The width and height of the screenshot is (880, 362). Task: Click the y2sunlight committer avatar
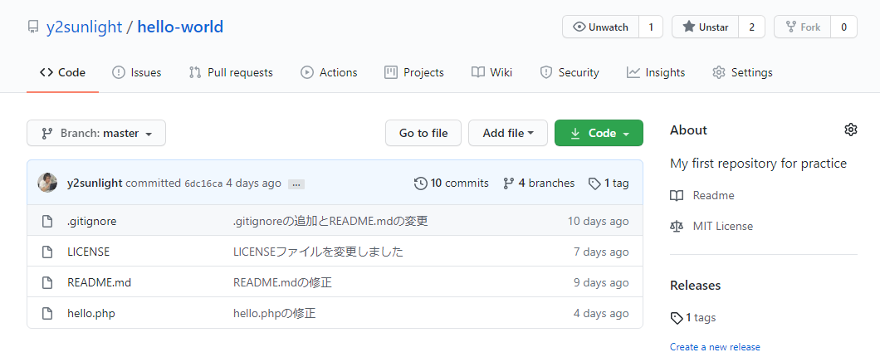47,183
